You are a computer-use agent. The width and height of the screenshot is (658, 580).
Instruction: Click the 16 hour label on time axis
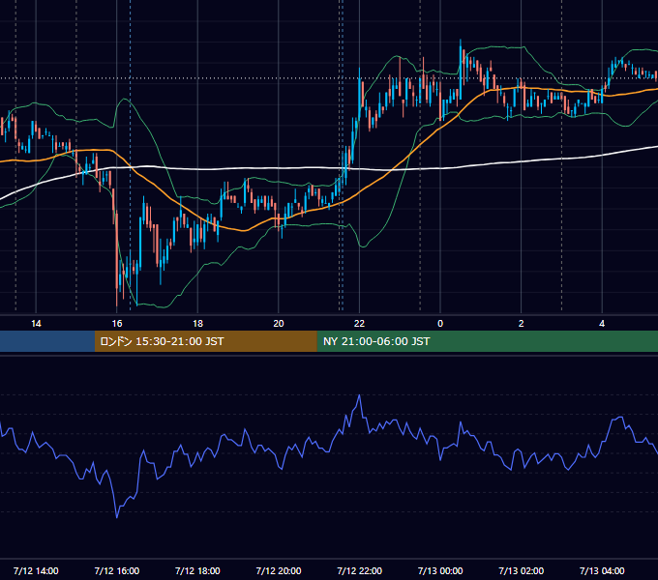117,324
